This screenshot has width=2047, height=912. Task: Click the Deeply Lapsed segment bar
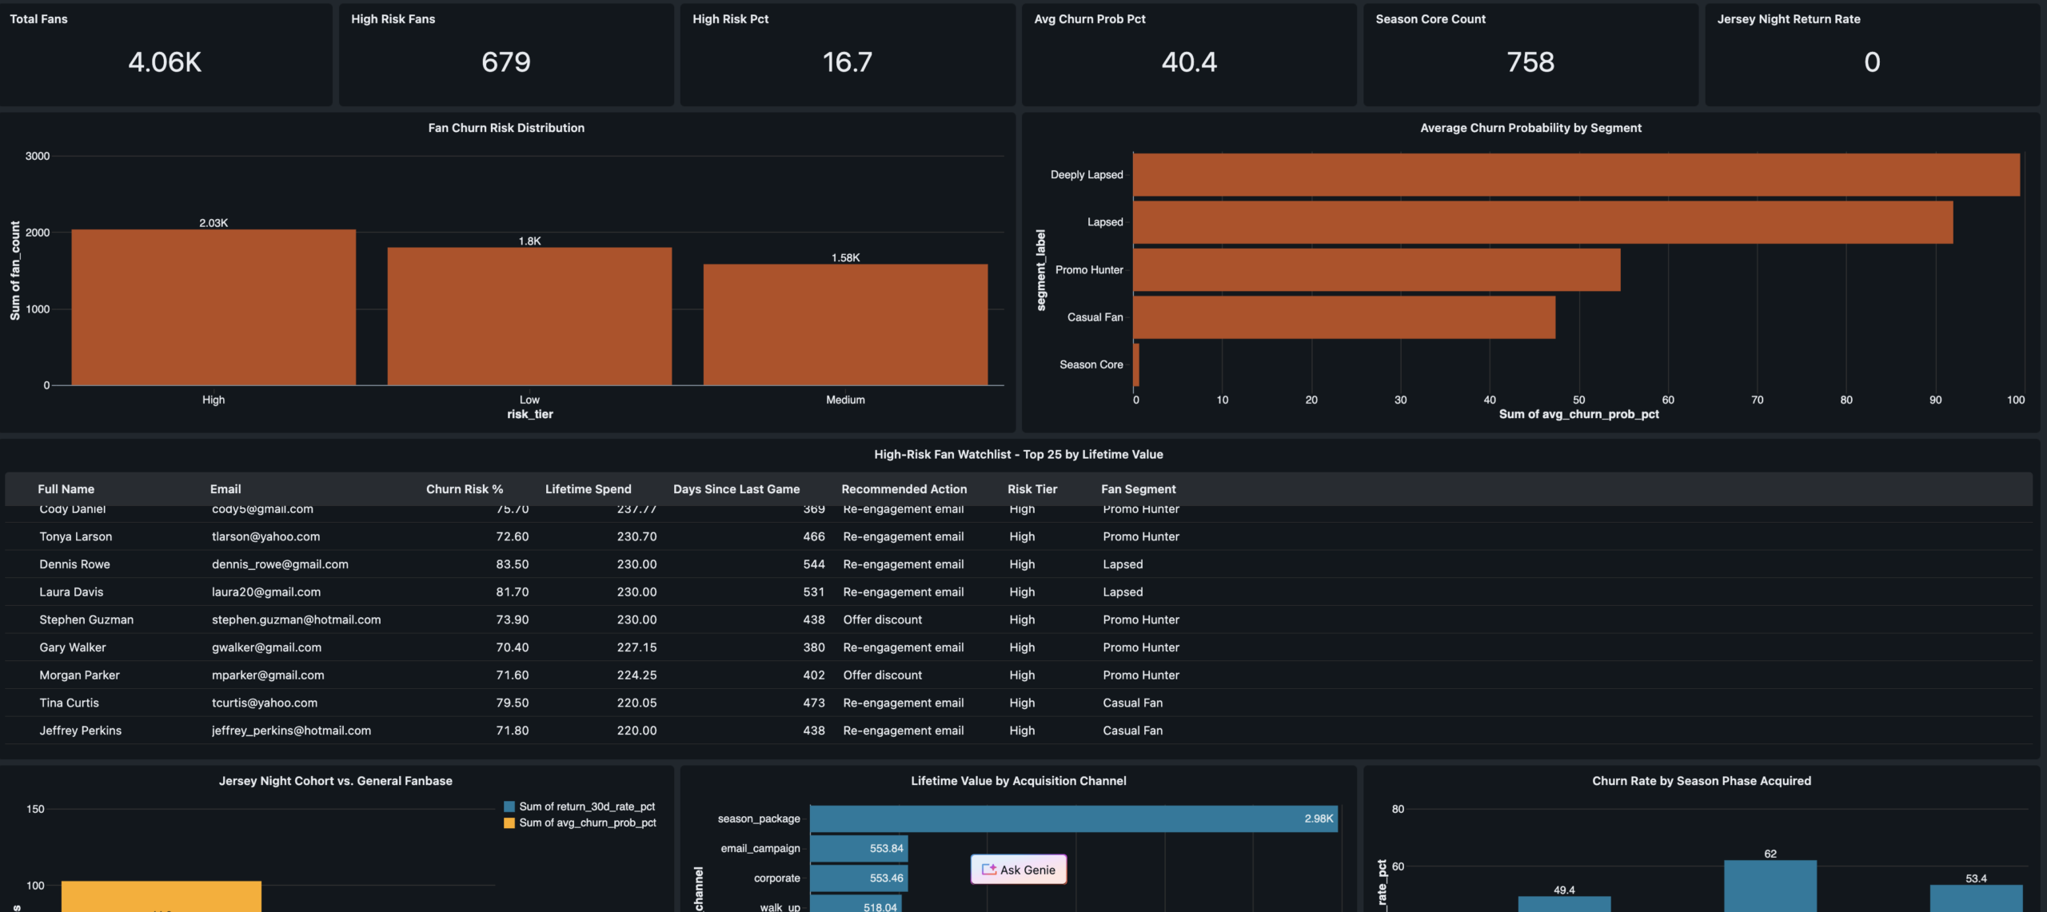[x=1576, y=175]
